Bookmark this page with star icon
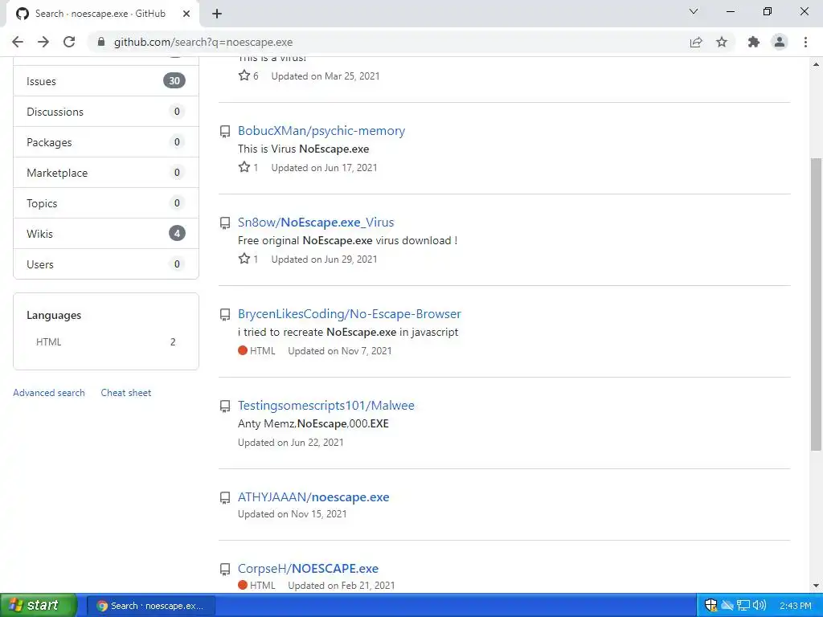 722,42
